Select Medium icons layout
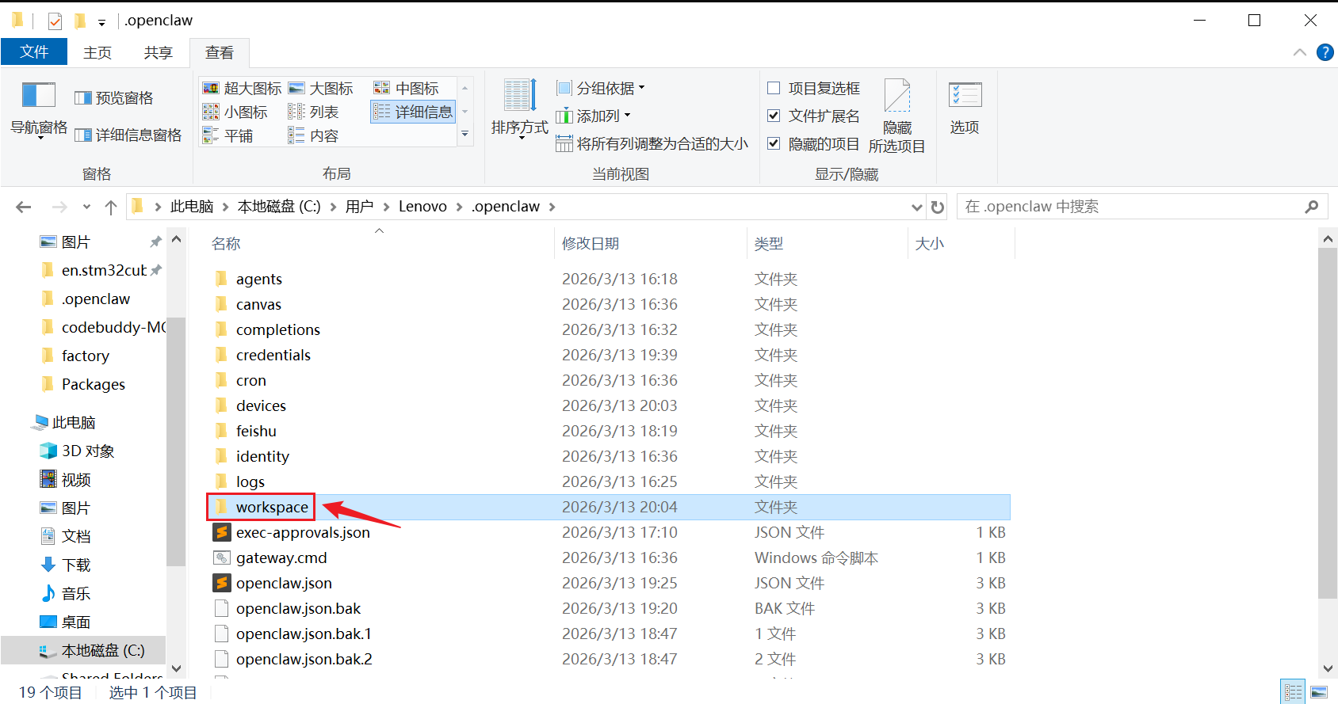This screenshot has width=1338, height=704. pos(406,88)
